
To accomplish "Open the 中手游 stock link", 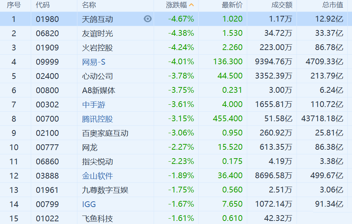I will click(94, 105).
